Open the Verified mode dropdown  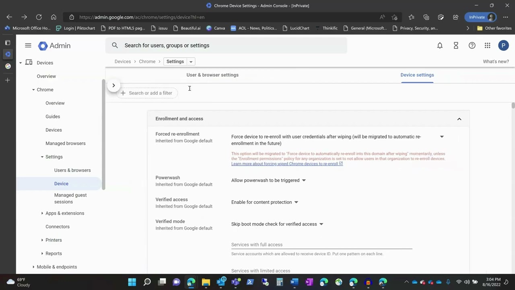click(278, 224)
